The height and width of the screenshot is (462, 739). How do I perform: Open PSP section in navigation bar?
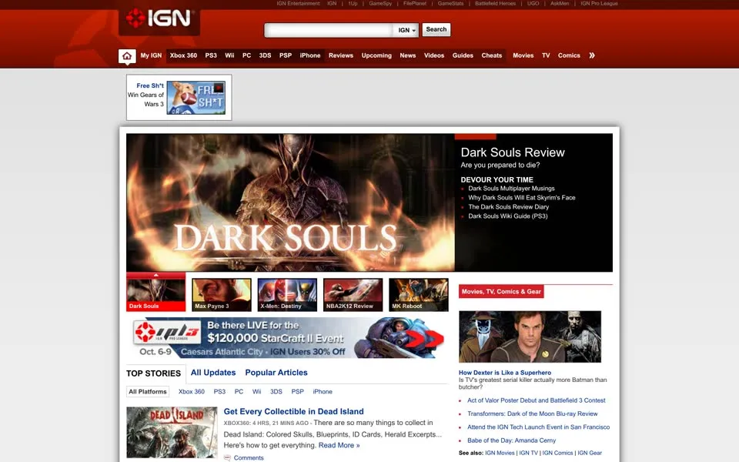(x=285, y=55)
